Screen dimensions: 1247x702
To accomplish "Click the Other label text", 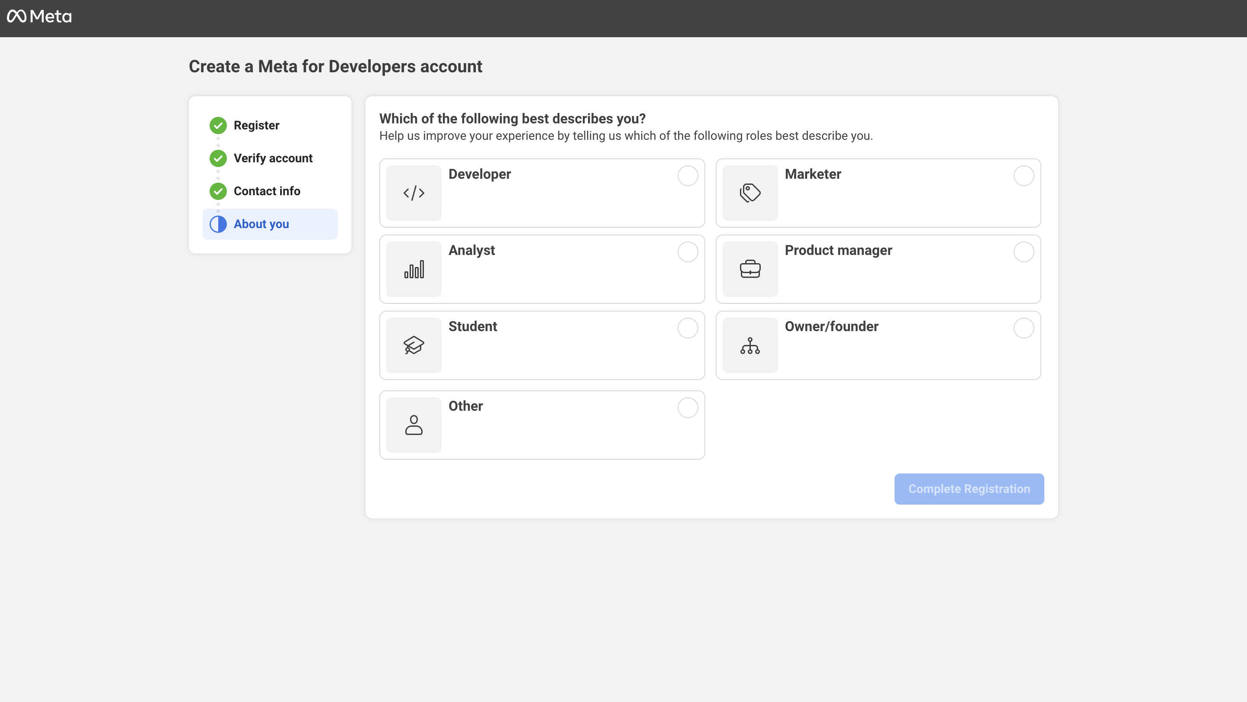I will tap(465, 406).
